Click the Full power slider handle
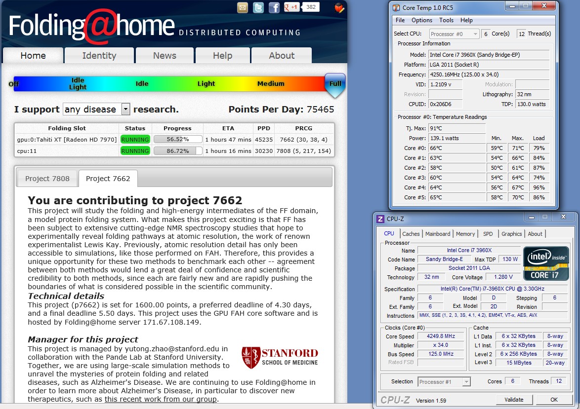Image resolution: width=580 pixels, height=409 pixels. point(335,85)
